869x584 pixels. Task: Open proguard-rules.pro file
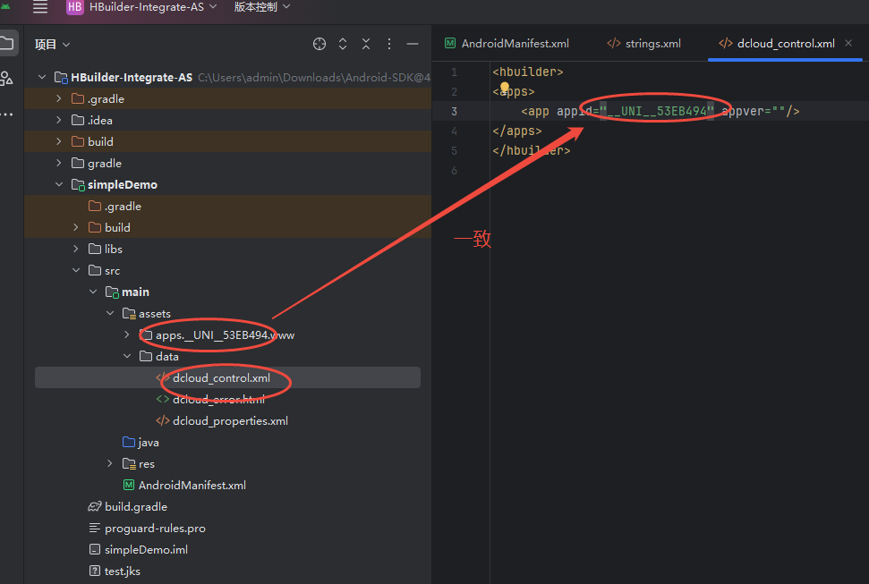[148, 528]
